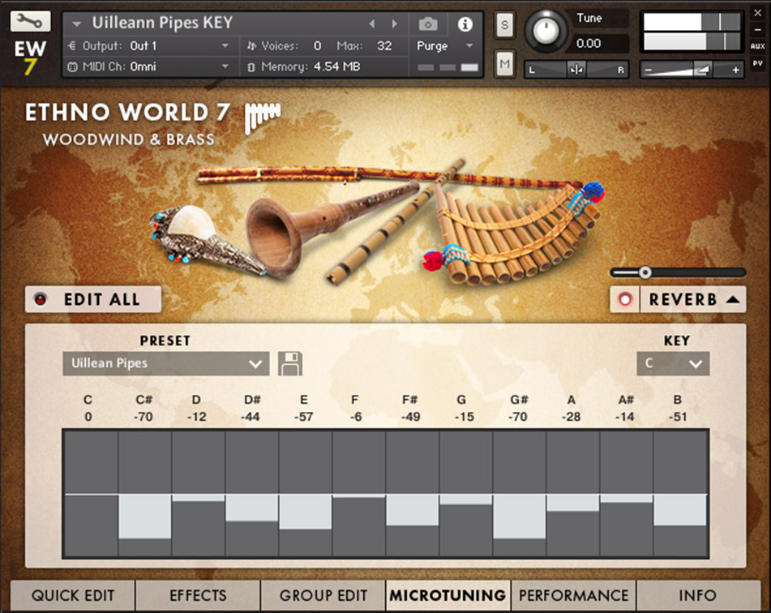Take a snapshot with the camera icon
Image resolution: width=771 pixels, height=613 pixels.
pyautogui.click(x=428, y=24)
